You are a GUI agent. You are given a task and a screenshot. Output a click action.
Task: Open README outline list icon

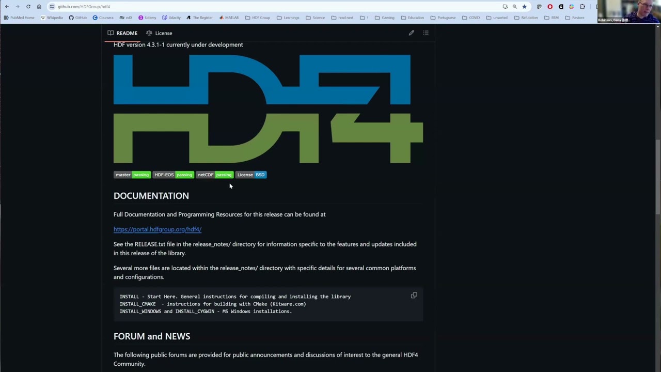[x=426, y=33]
